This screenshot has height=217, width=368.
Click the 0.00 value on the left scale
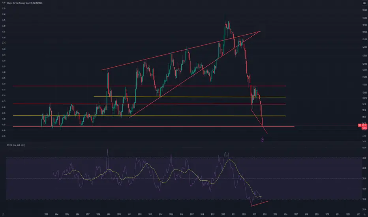pos(4,72)
